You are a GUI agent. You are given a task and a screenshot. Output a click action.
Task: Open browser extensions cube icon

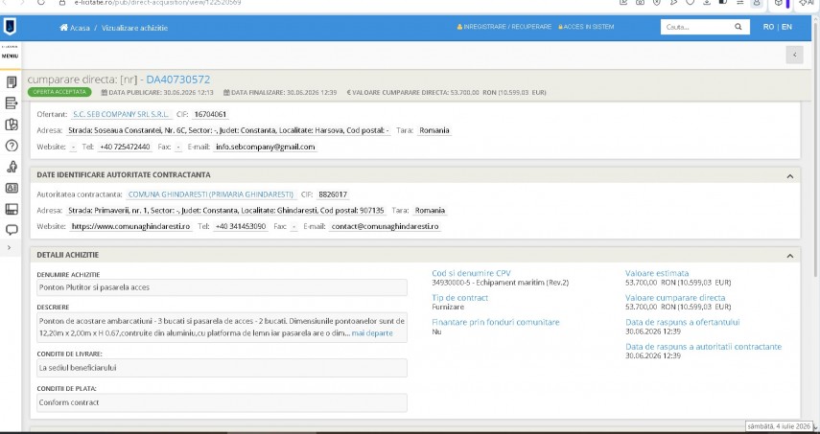click(778, 3)
